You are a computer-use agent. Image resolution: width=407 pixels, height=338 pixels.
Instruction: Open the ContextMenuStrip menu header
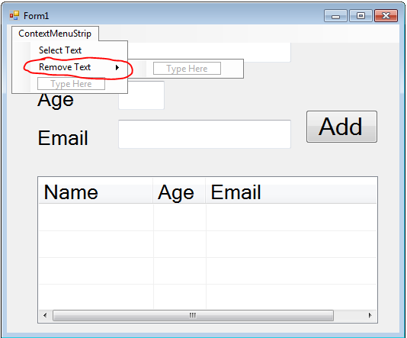55,34
